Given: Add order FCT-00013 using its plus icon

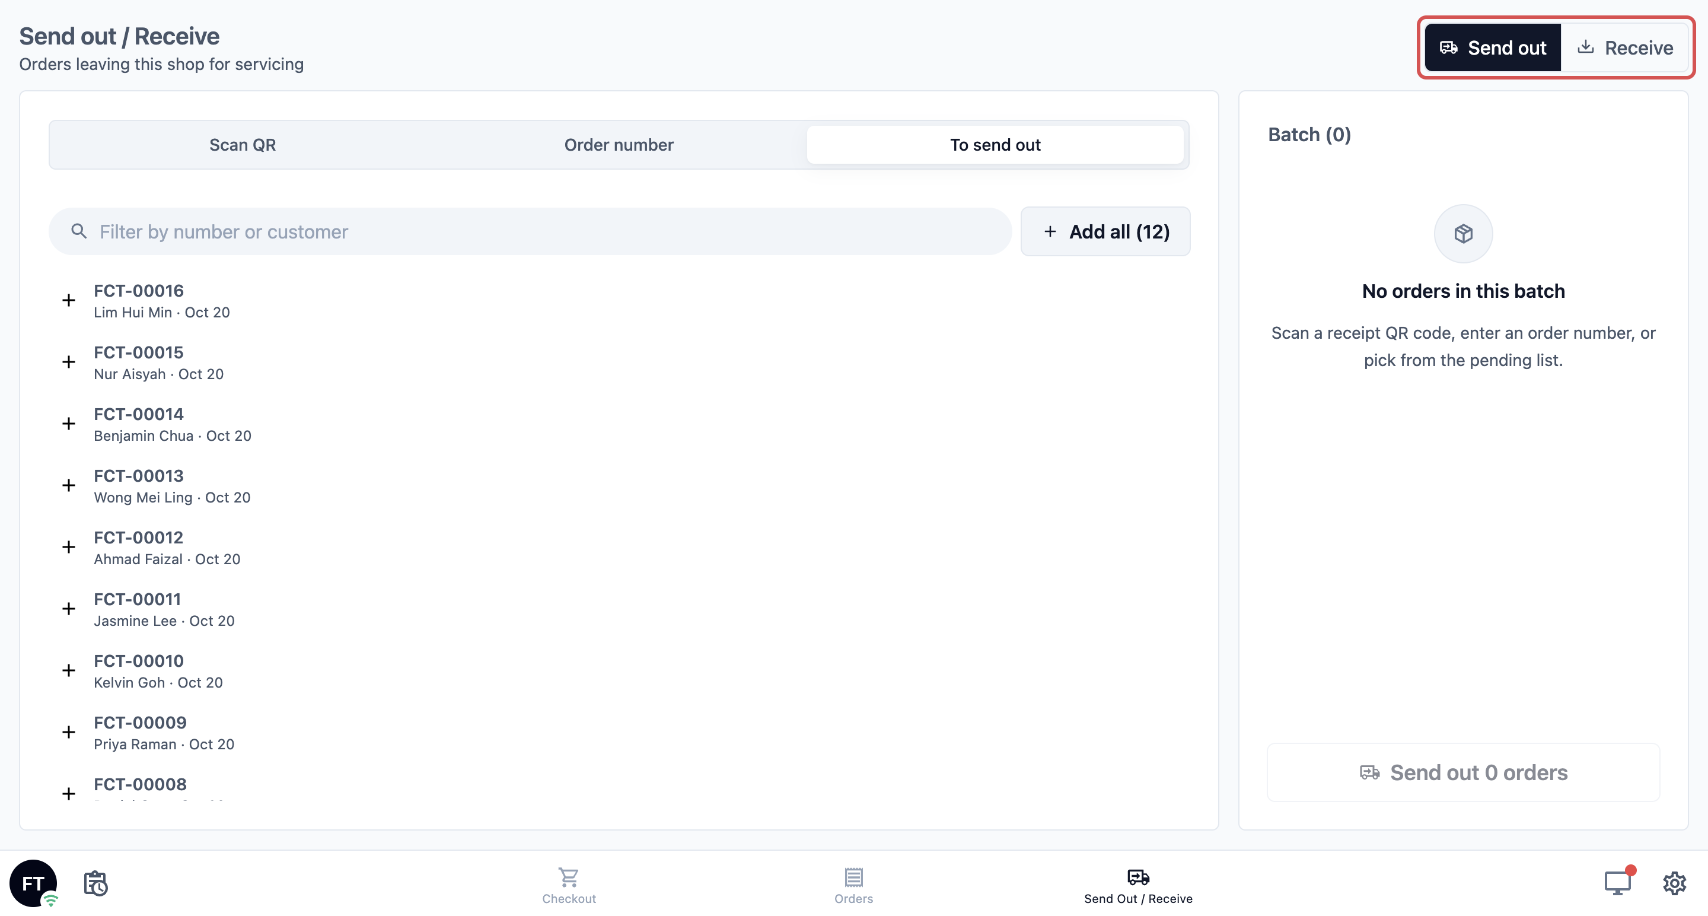Looking at the screenshot, I should 68,485.
